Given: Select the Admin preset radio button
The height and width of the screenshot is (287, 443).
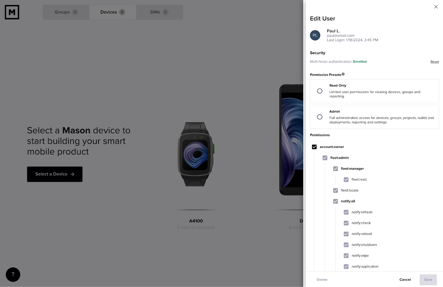Looking at the screenshot, I should pos(320,117).
